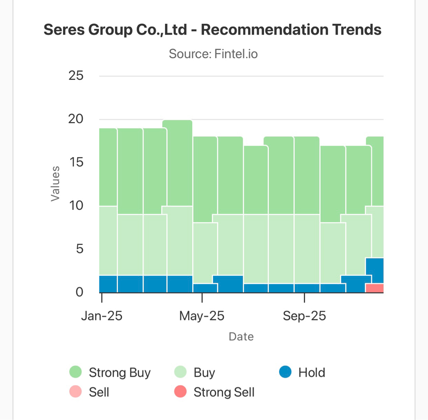
Task: Click the blue Hold segment of the first bar
Action: pyautogui.click(x=108, y=284)
